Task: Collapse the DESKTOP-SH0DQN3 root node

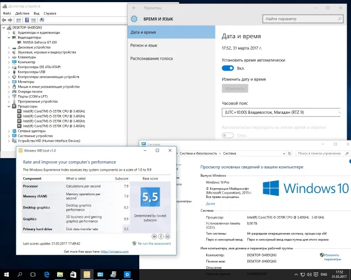Action: tap(4, 28)
